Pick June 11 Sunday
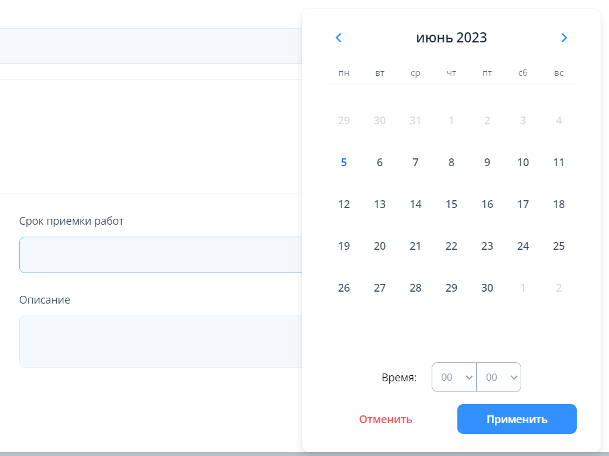 click(x=559, y=163)
